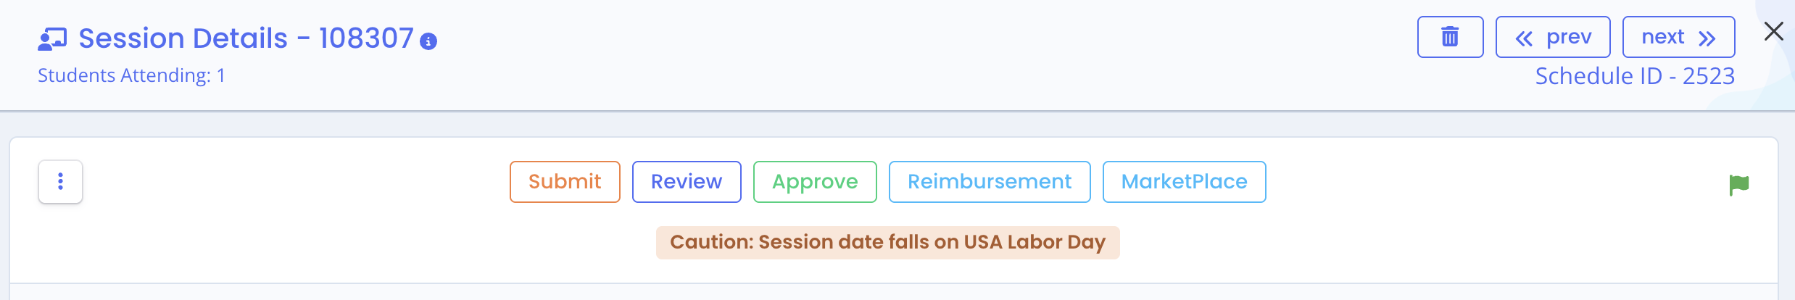Open the Reimbursement option
This screenshot has height=300, width=1795.
(x=990, y=182)
